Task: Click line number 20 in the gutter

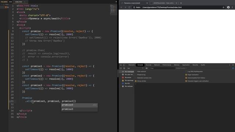Action: coord(12,66)
